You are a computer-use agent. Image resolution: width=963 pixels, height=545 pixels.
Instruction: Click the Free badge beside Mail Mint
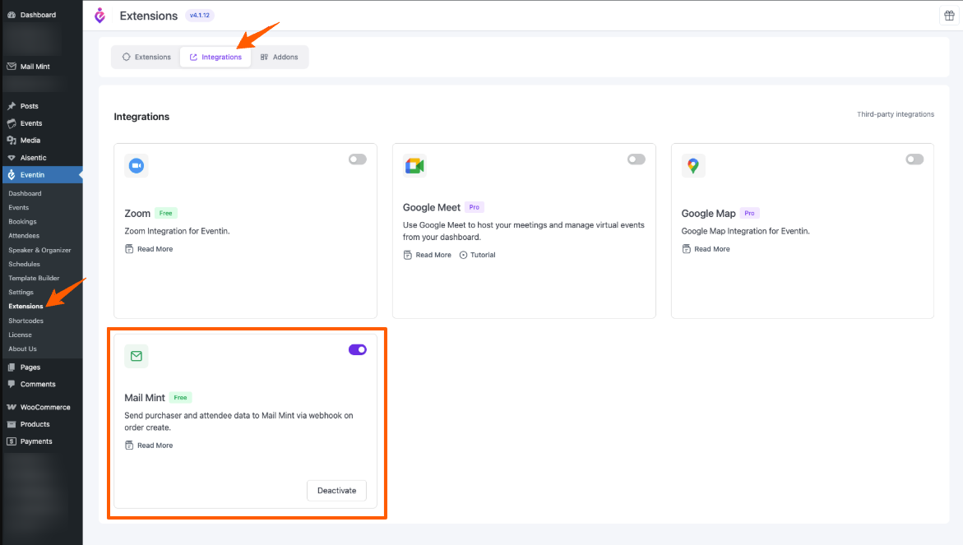coord(180,397)
